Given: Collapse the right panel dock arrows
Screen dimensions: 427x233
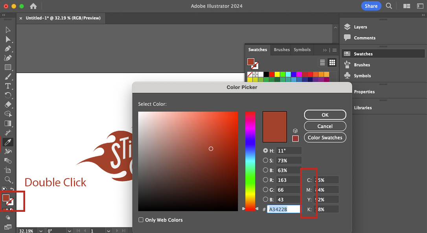Looking at the screenshot, I should pyautogui.click(x=423, y=15).
